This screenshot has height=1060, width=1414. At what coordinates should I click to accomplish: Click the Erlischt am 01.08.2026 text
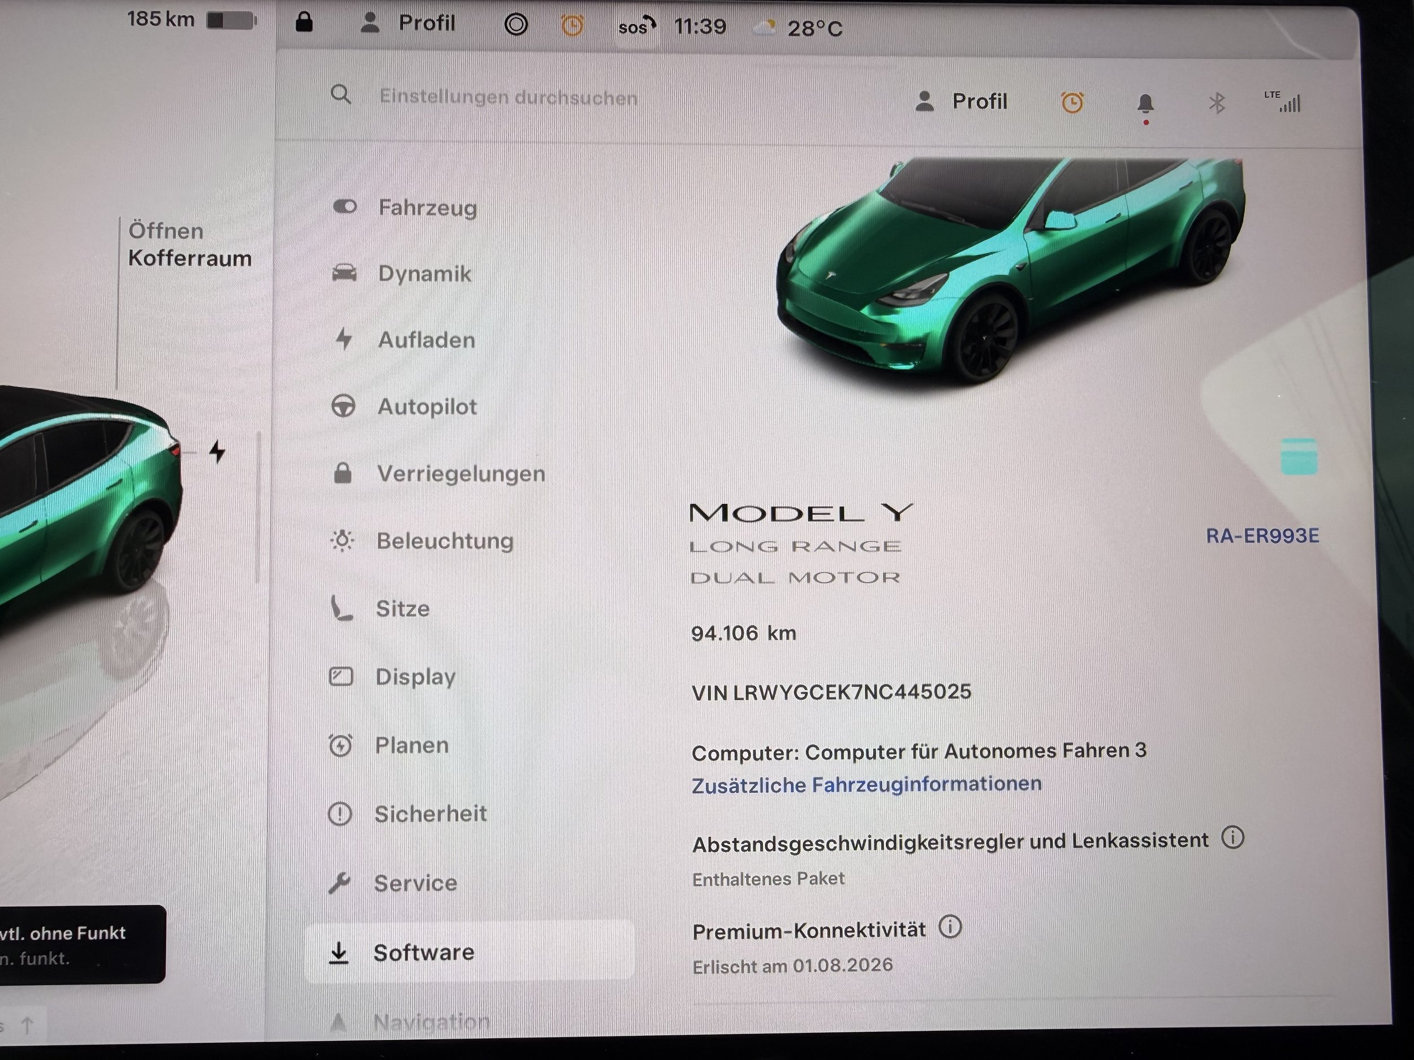coord(792,966)
